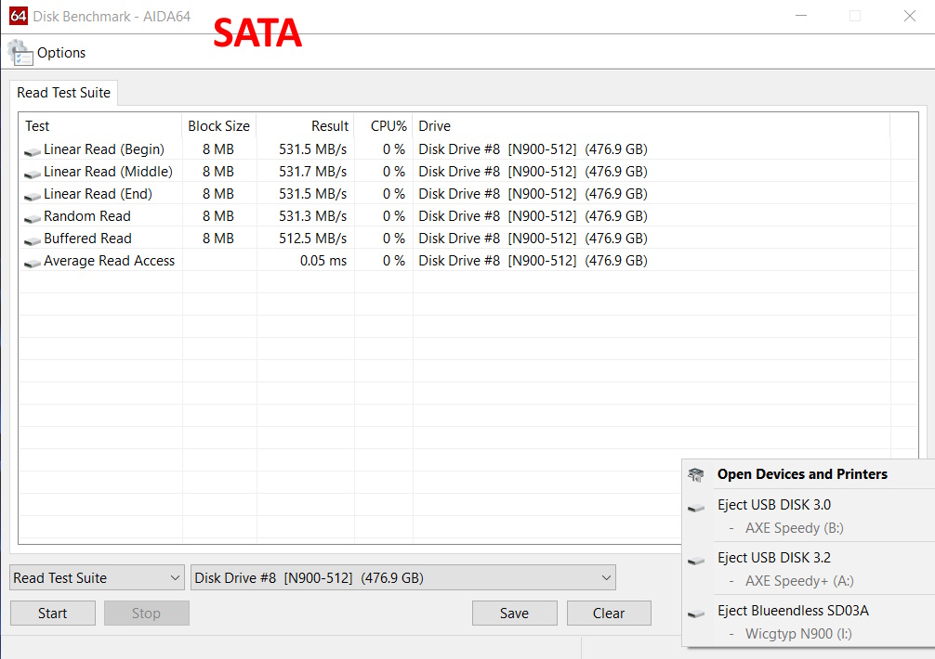The image size is (935, 659).
Task: Click the Drive column header
Action: pos(652,126)
